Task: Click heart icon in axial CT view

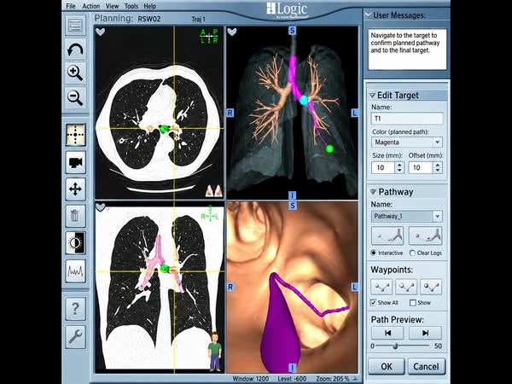Action: point(100,32)
